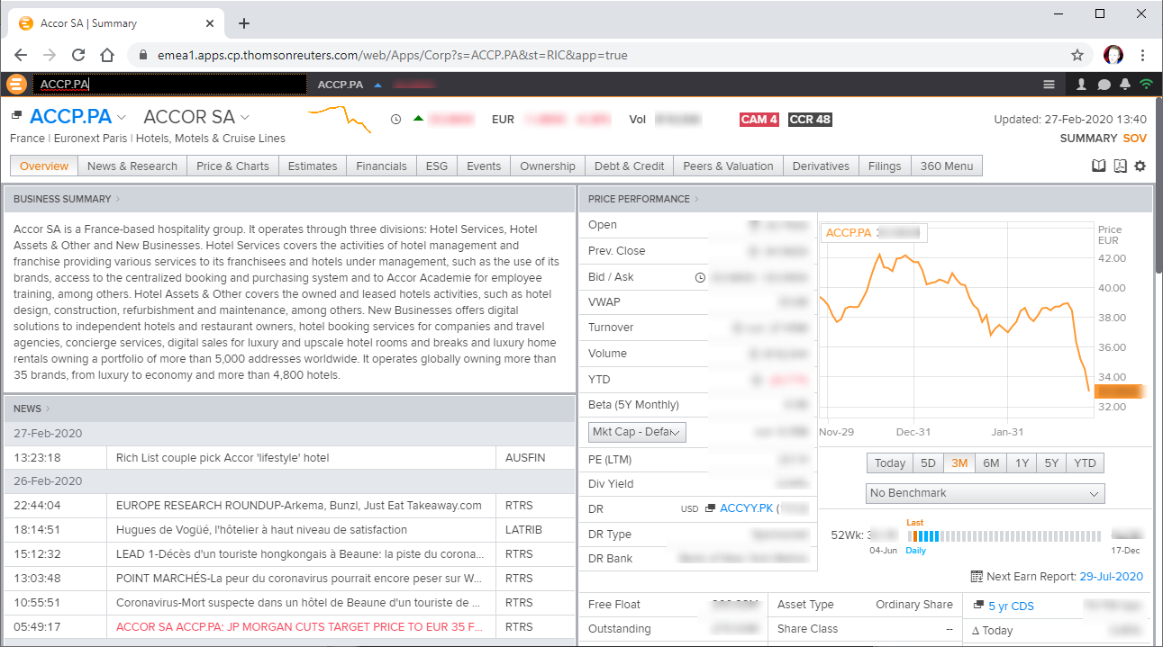Click the orange Eikon logo icon
The height and width of the screenshot is (647, 1163).
tap(15, 85)
